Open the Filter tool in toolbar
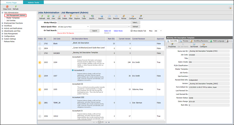Image resolution: width=234 pixels, height=125 pixels. point(71,16)
